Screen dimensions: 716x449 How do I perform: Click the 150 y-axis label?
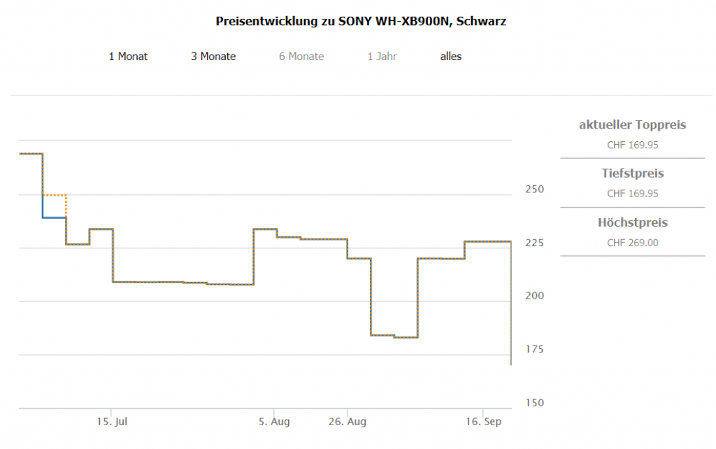pyautogui.click(x=534, y=403)
